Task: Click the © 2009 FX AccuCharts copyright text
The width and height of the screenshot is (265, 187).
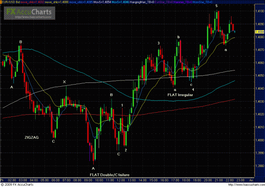Action: coord(17,184)
